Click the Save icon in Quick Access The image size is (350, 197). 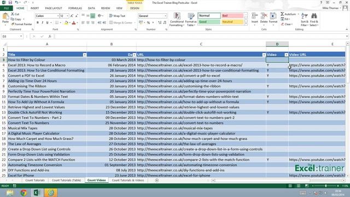tap(10, 2)
